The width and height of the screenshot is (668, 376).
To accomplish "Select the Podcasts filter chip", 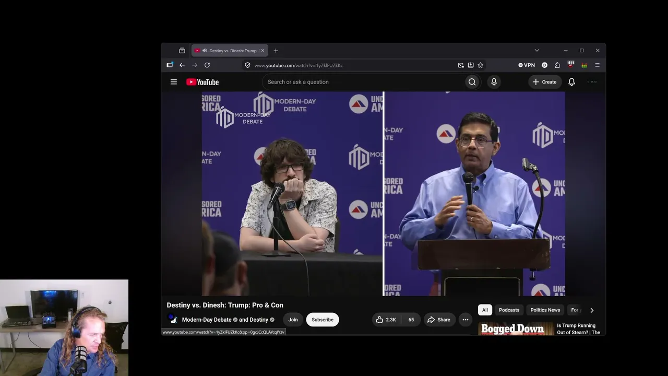I will [509, 310].
